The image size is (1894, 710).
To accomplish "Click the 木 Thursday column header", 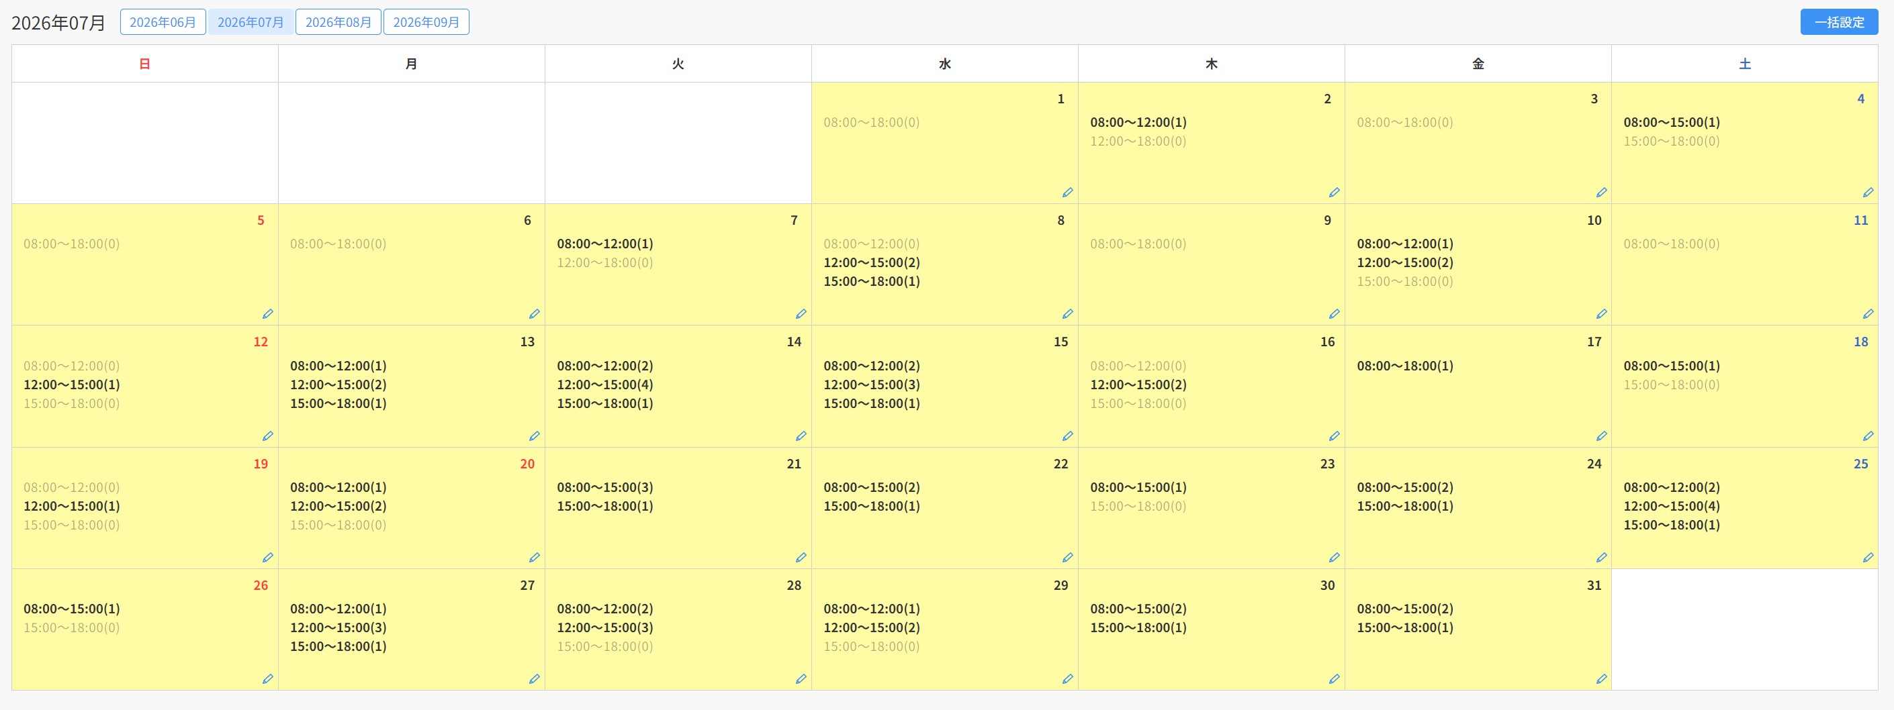I will click(1212, 64).
